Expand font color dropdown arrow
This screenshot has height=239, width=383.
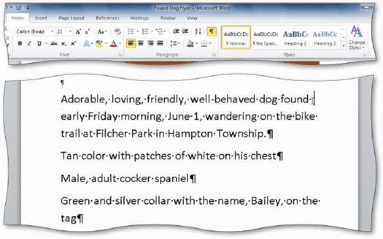(120, 43)
